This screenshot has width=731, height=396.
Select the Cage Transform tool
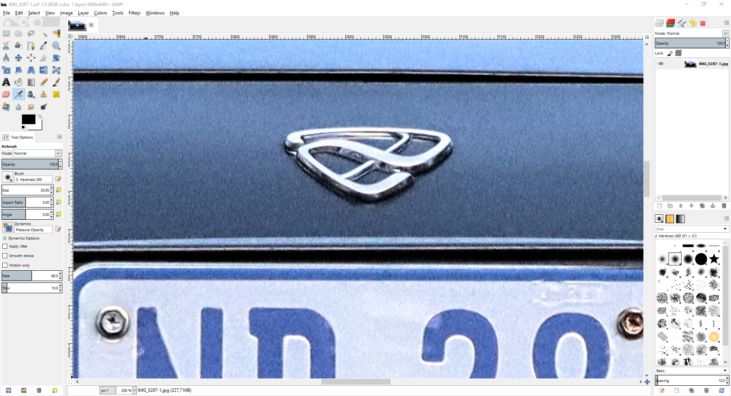[56, 70]
